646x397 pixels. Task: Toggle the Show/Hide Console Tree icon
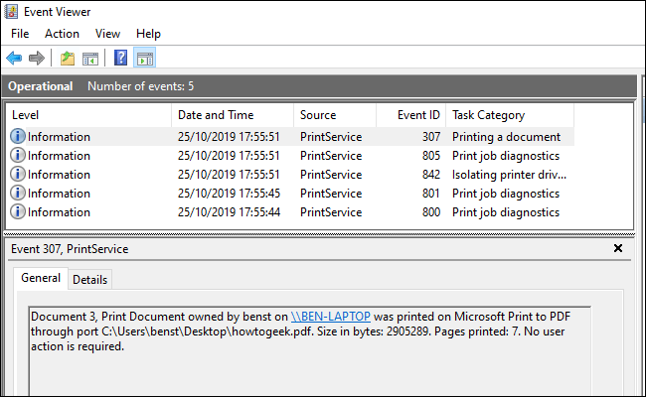[x=89, y=59]
